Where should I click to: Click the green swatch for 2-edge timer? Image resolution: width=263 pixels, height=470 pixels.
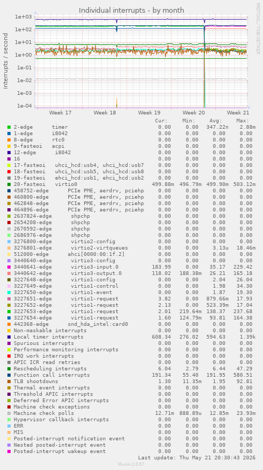9,127
